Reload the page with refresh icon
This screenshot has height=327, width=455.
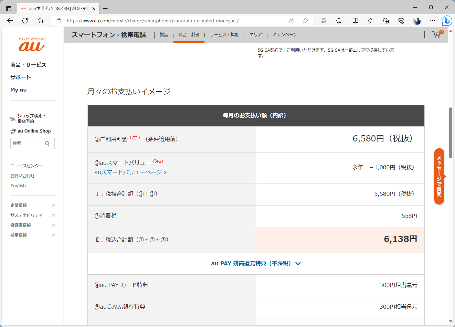click(x=25, y=21)
